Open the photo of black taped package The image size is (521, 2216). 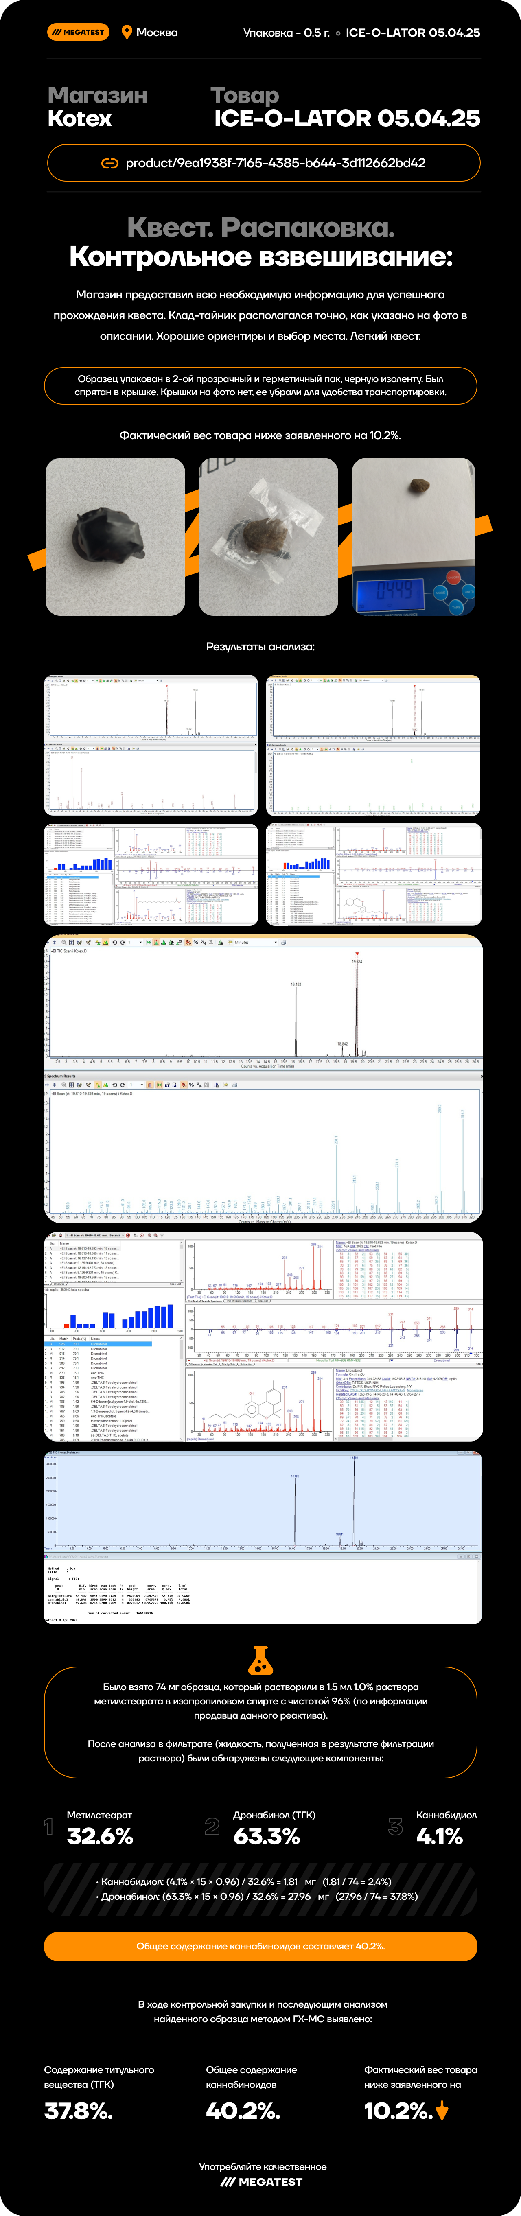click(x=115, y=537)
